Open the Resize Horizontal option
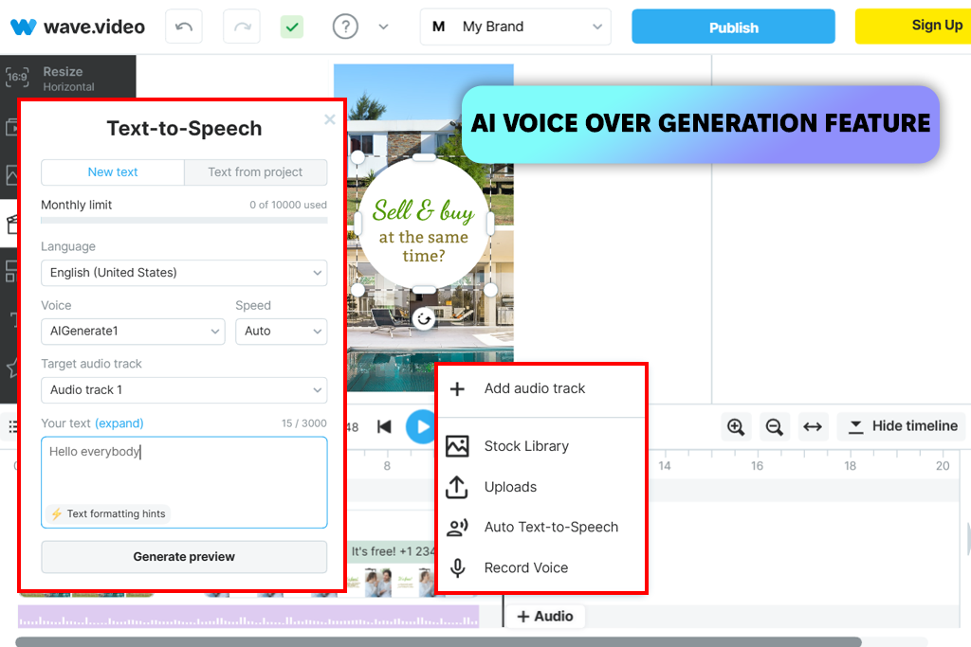Image resolution: width=971 pixels, height=647 pixels. pyautogui.click(x=68, y=79)
